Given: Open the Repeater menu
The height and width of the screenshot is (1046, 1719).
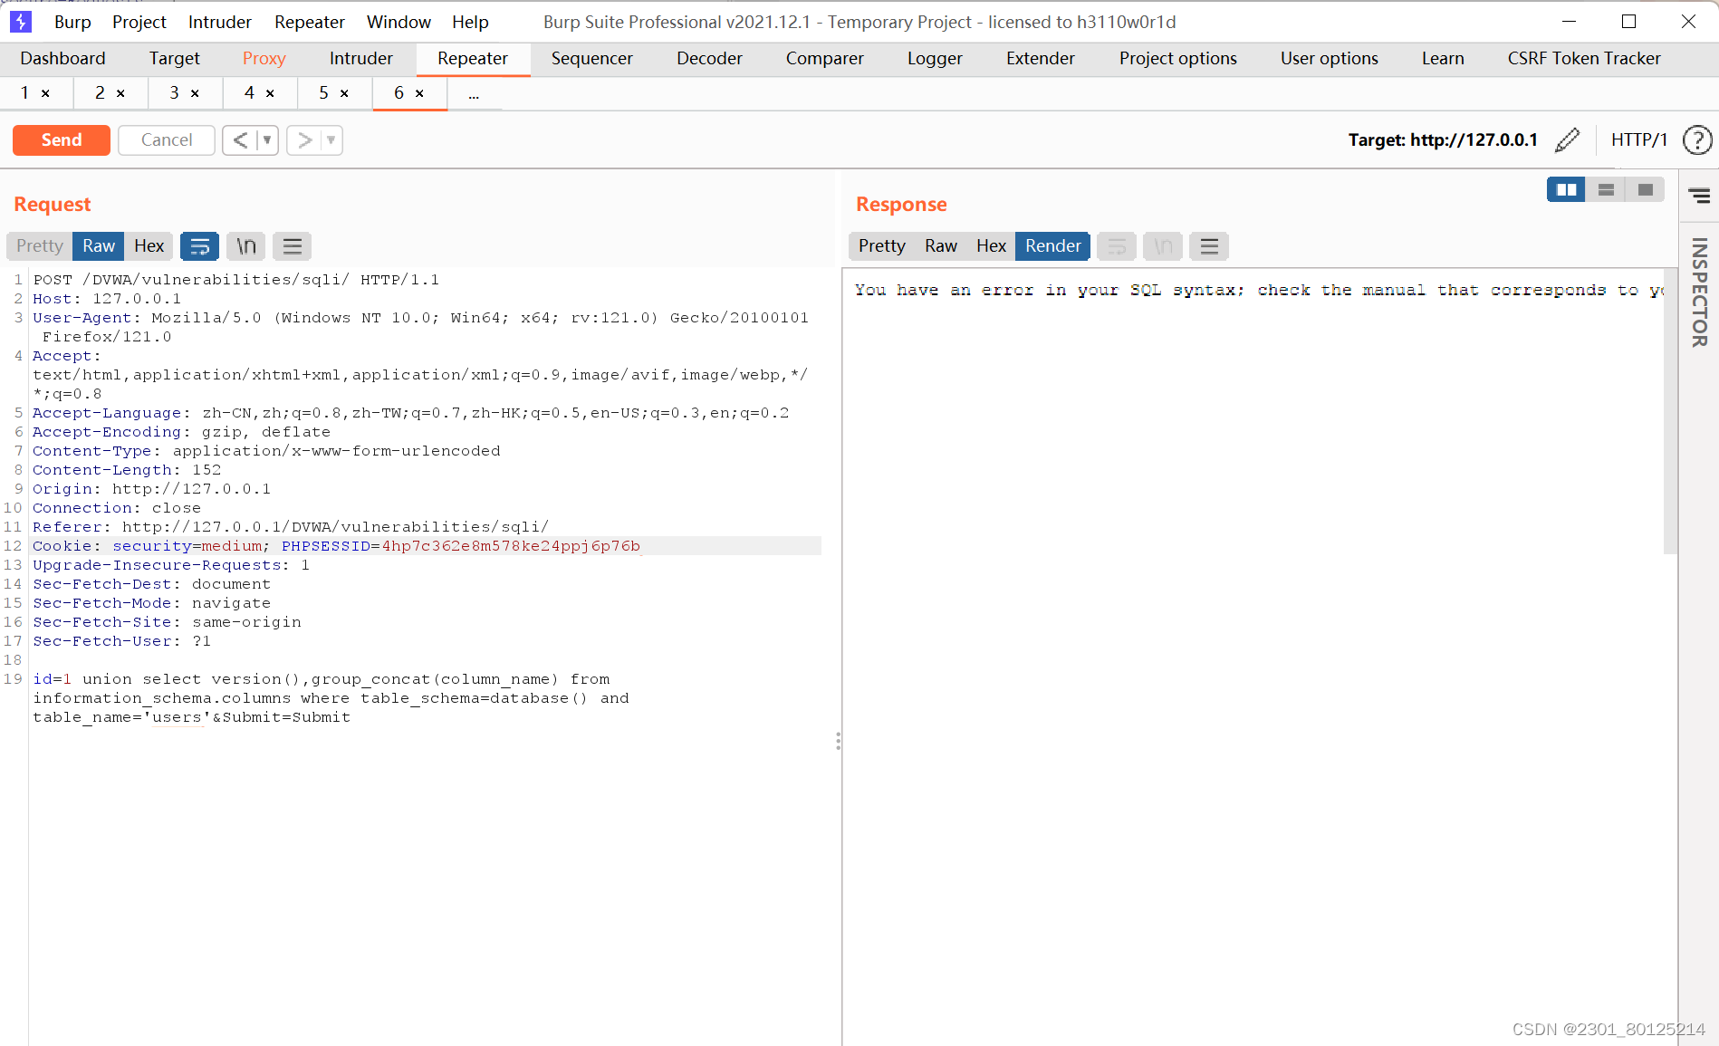Looking at the screenshot, I should [x=309, y=22].
